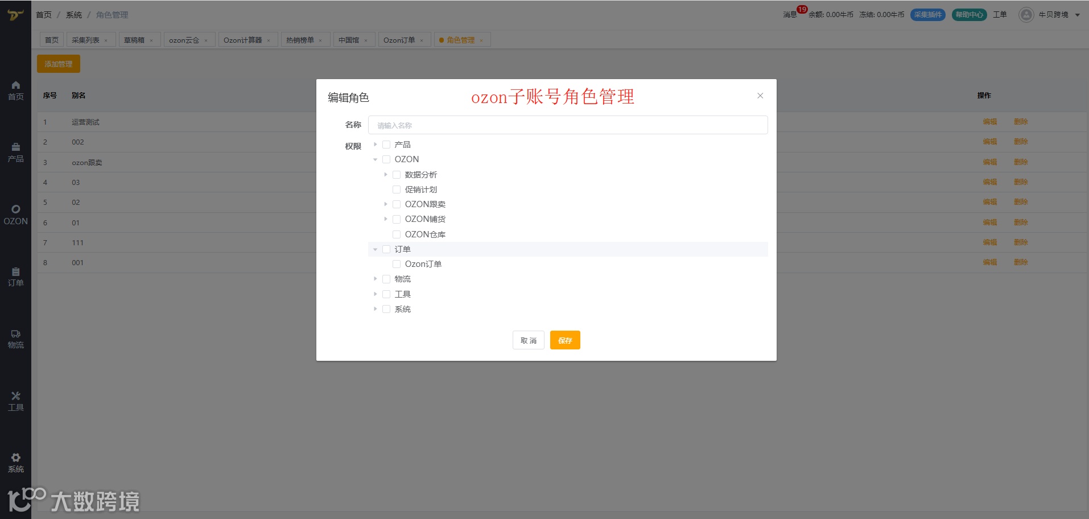The image size is (1089, 519).
Task: Check the 系统 permission checkbox
Action: point(386,309)
